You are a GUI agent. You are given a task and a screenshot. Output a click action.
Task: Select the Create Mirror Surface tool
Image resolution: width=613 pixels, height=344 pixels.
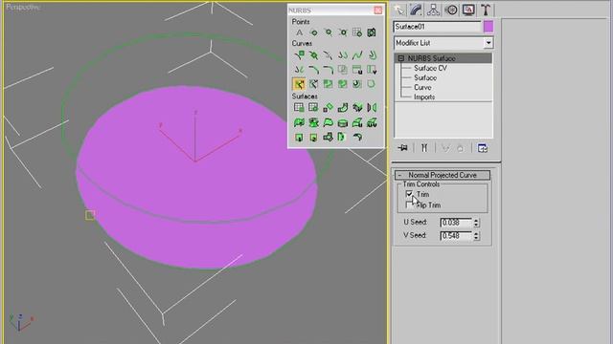click(x=372, y=107)
